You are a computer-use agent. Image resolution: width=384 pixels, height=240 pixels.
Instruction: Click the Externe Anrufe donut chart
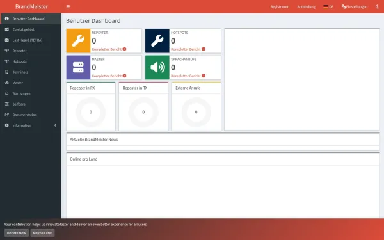click(196, 112)
